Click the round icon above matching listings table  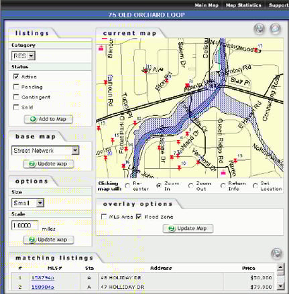(276, 254)
